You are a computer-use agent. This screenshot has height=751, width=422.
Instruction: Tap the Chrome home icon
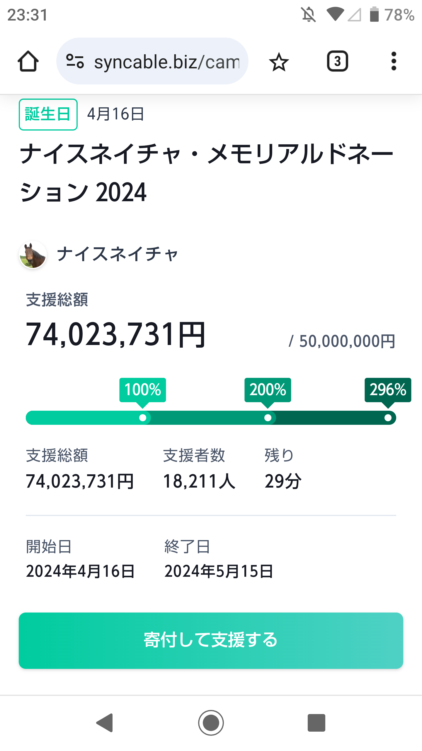point(28,61)
